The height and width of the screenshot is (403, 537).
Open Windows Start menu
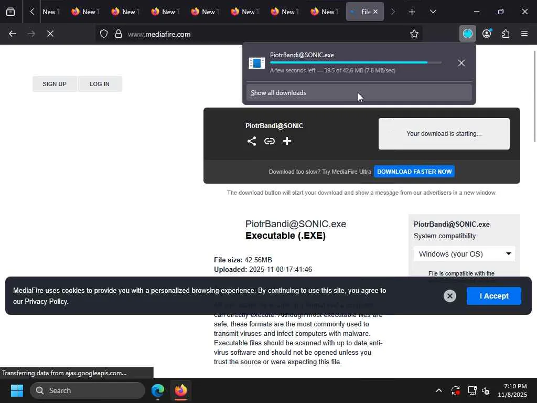[17, 390]
